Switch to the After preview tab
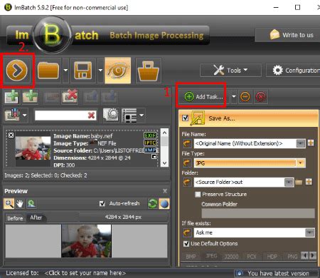This screenshot has height=278, width=320. 36,217
